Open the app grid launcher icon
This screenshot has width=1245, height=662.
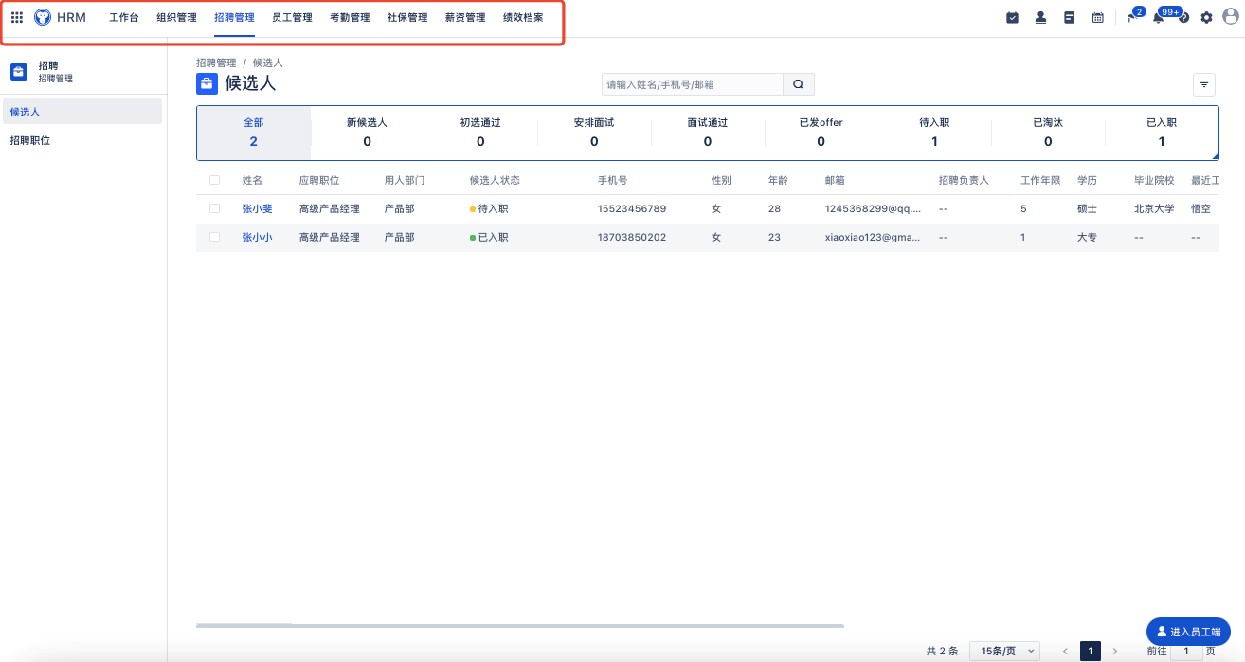(x=17, y=17)
